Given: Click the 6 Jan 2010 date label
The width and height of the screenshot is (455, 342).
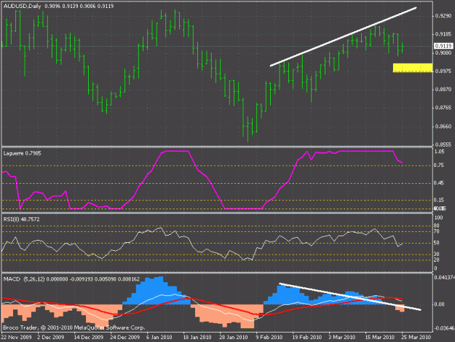Looking at the screenshot, I should pyautogui.click(x=159, y=338).
